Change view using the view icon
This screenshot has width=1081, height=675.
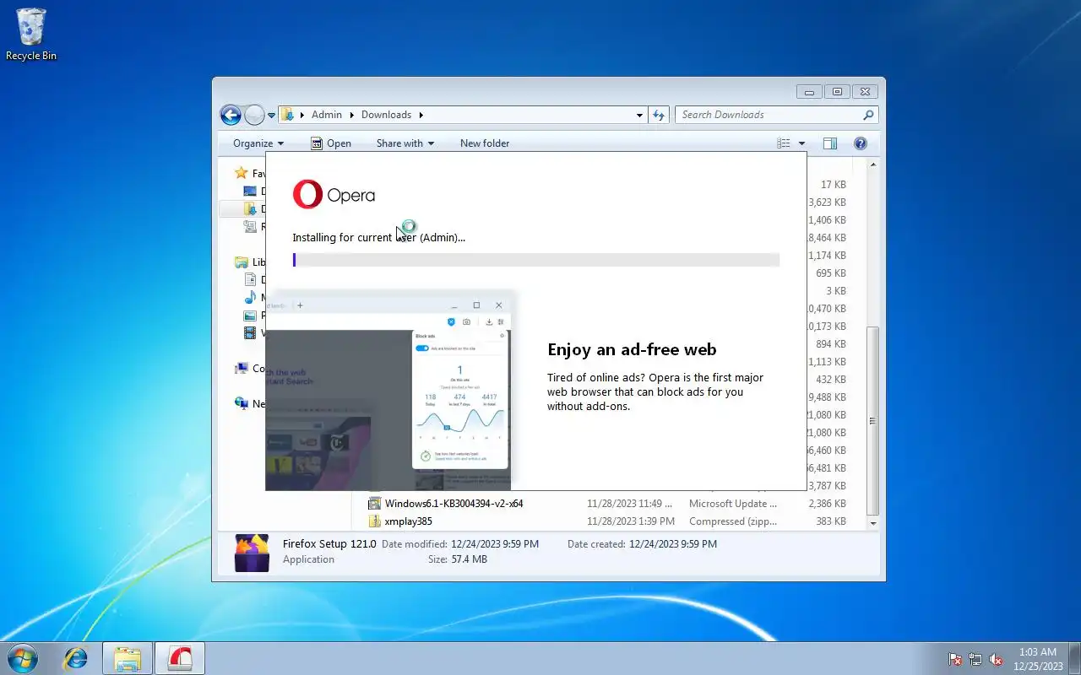784,143
